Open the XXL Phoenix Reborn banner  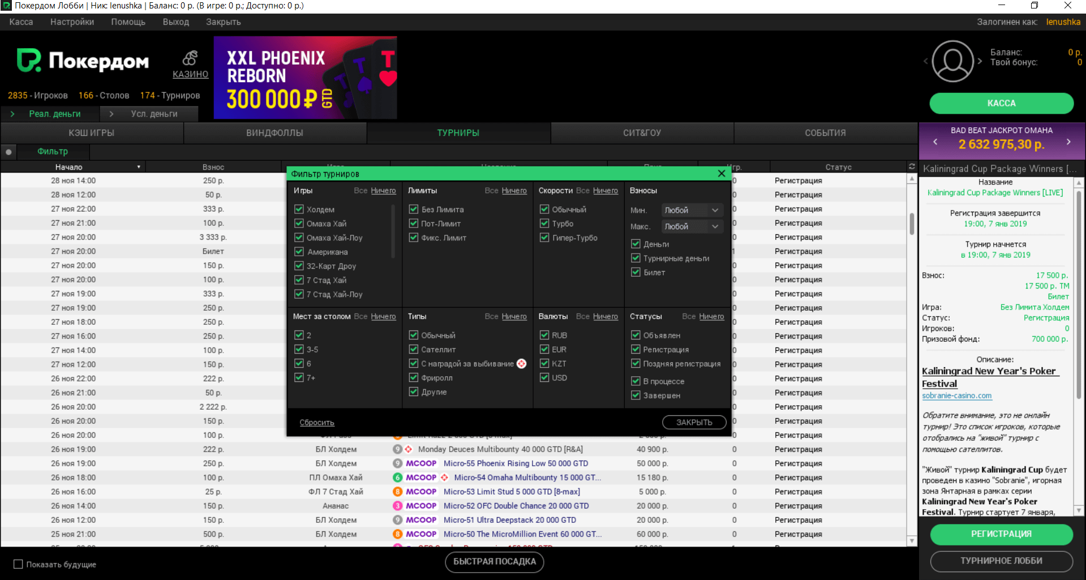tap(305, 78)
